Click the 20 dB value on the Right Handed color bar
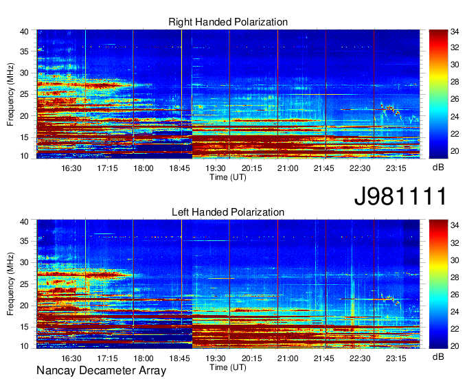 (455, 151)
